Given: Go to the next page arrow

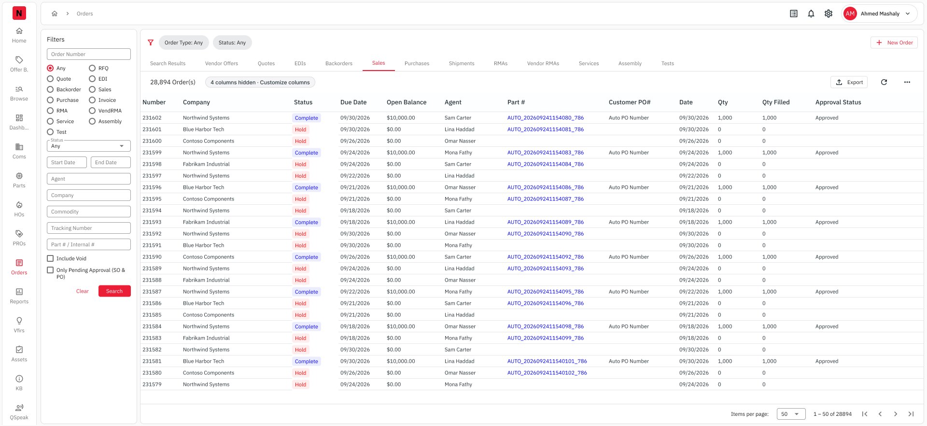Looking at the screenshot, I should pyautogui.click(x=896, y=414).
